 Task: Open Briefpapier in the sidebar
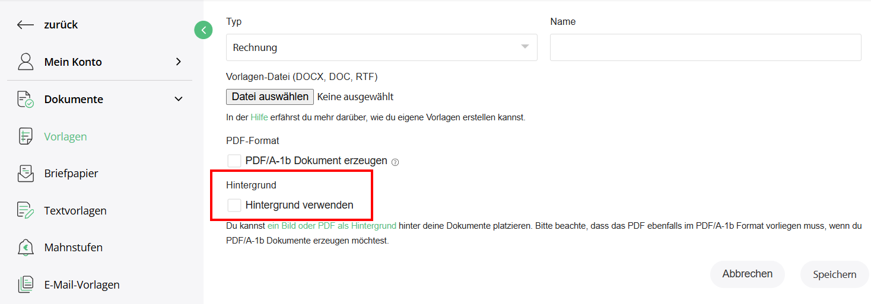[71, 174]
